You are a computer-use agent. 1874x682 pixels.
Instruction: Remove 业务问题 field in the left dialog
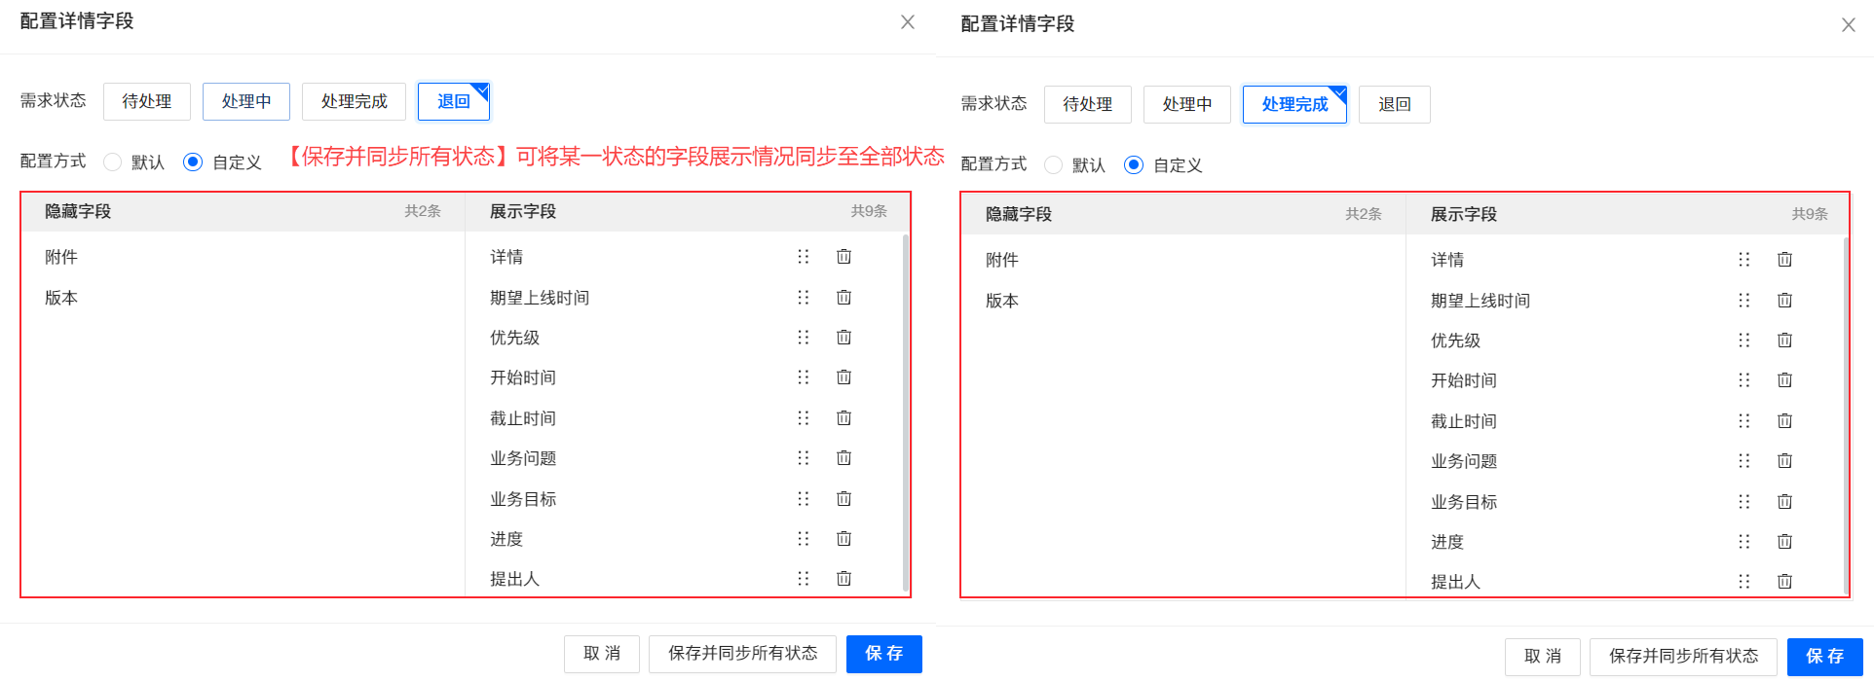843,458
